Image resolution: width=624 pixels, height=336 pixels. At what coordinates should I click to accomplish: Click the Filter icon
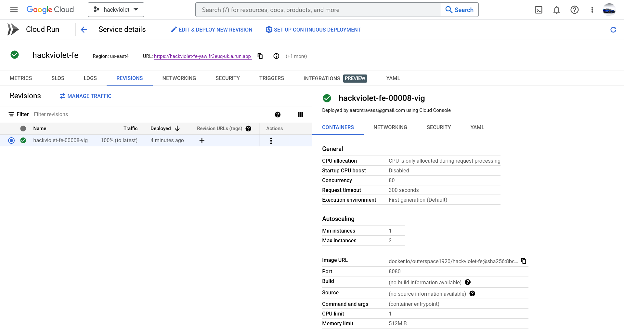tap(11, 114)
